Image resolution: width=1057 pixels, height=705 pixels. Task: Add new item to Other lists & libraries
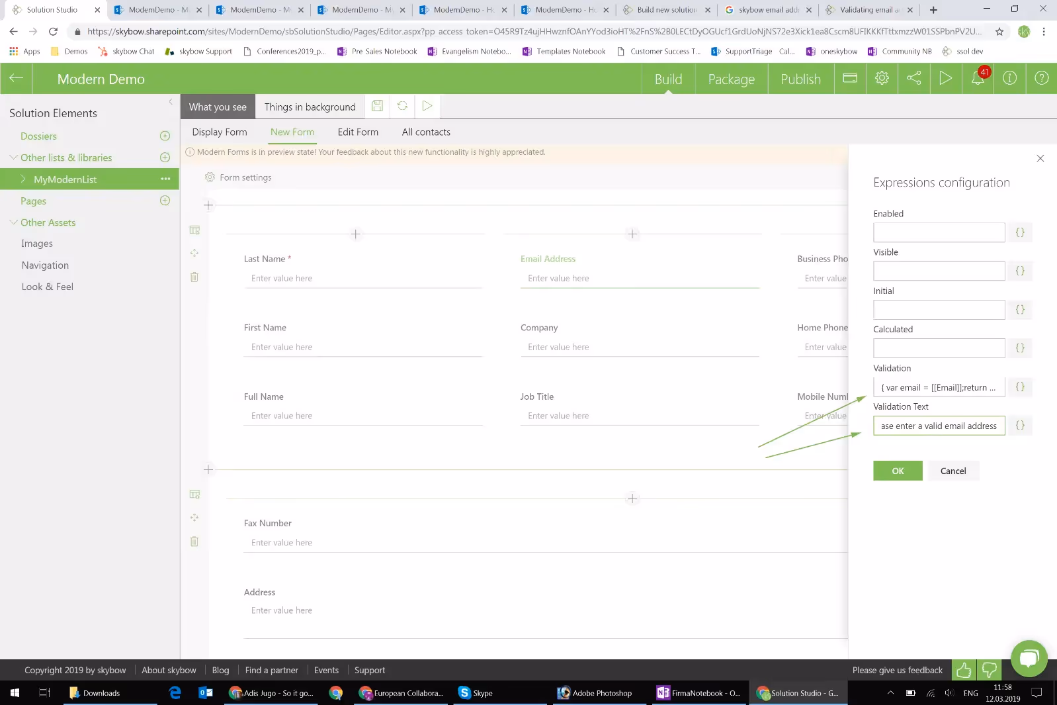pyautogui.click(x=165, y=158)
